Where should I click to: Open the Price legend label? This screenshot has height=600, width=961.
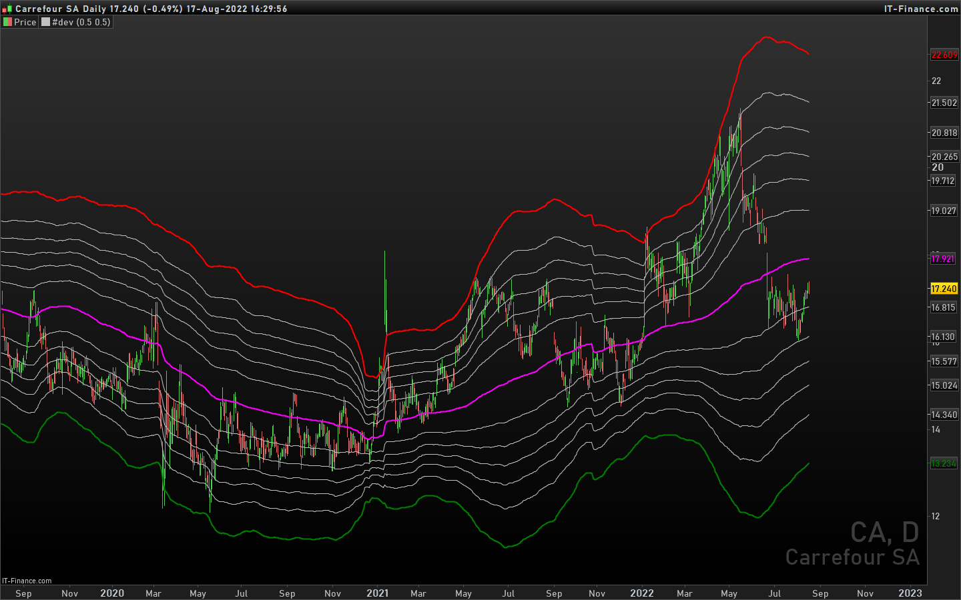click(x=25, y=22)
